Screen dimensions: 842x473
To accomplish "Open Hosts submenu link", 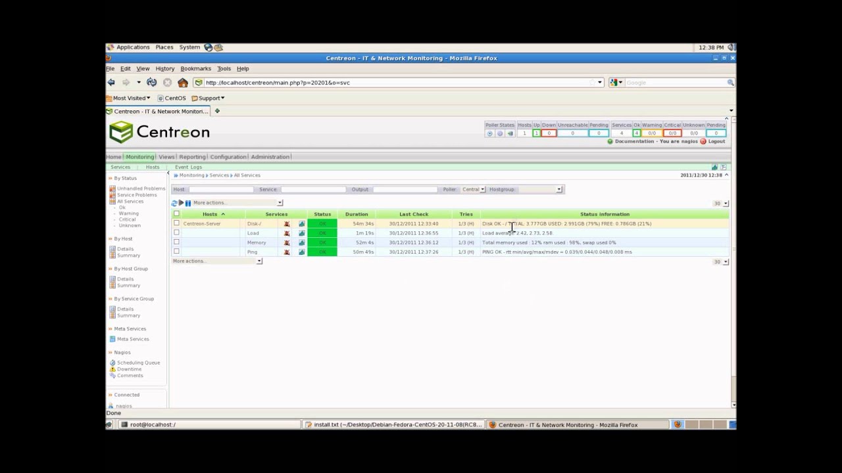I will pyautogui.click(x=152, y=168).
